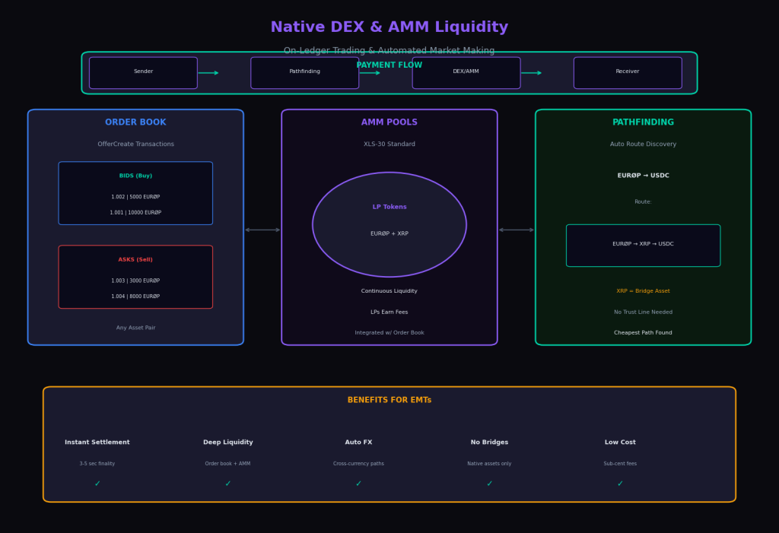
Task: Select the Sender box in payment flow
Action: pyautogui.click(x=143, y=73)
